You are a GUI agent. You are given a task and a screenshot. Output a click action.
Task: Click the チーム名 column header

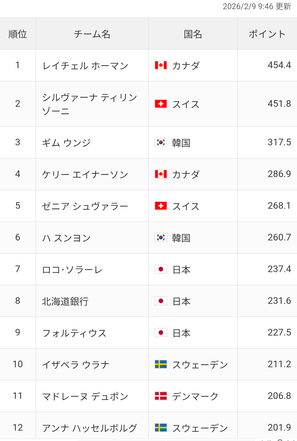click(92, 34)
